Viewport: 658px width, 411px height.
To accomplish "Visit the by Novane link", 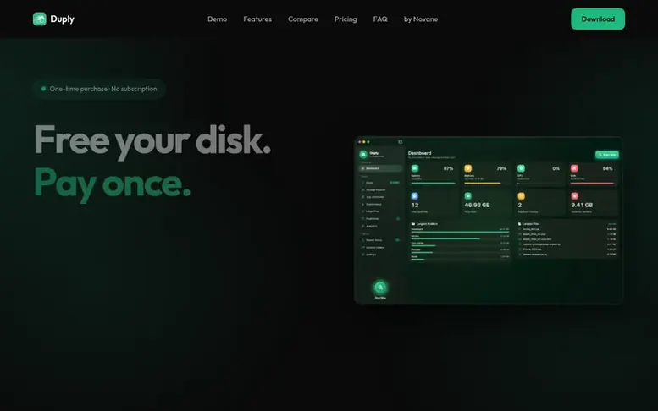I will tap(421, 19).
